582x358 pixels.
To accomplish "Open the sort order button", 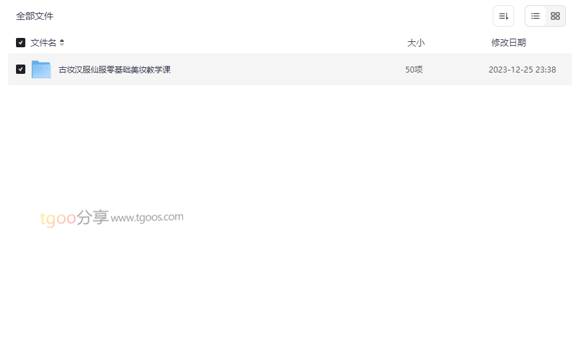I will pos(503,16).
